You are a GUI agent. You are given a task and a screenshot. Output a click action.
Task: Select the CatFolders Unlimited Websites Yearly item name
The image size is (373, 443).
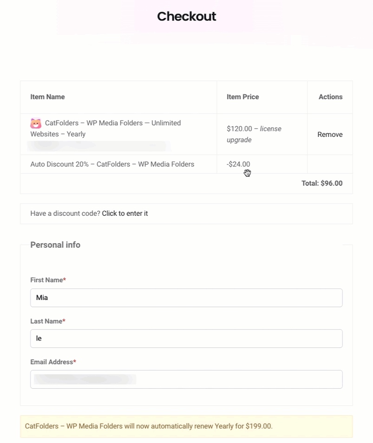coord(105,128)
